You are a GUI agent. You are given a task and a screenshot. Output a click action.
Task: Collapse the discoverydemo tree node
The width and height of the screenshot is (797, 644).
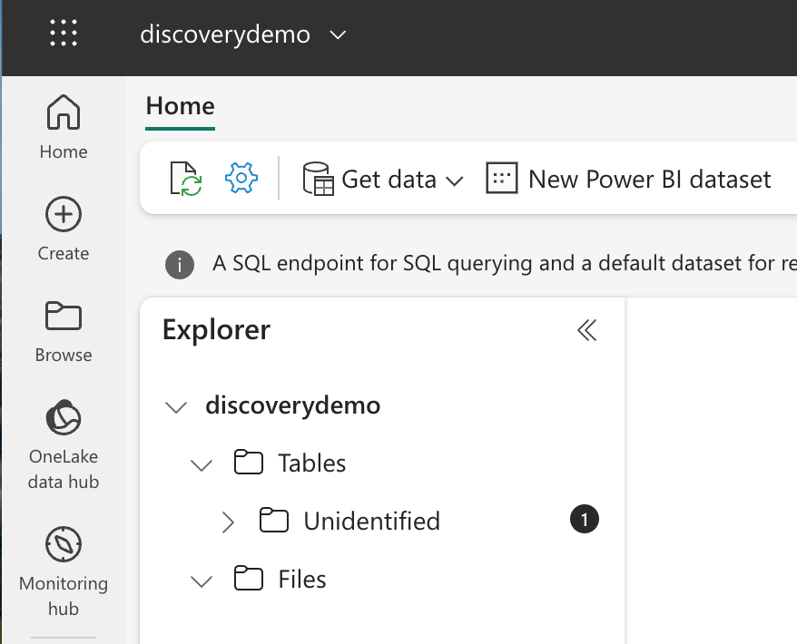(176, 407)
